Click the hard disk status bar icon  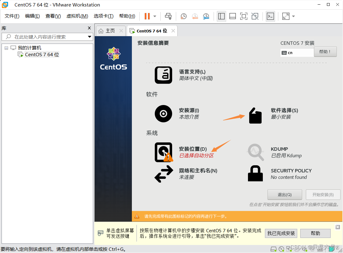point(273,249)
